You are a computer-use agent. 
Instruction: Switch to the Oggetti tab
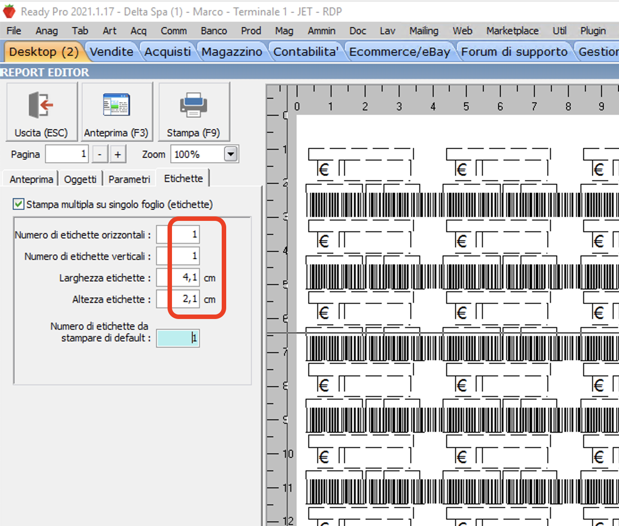coord(80,179)
